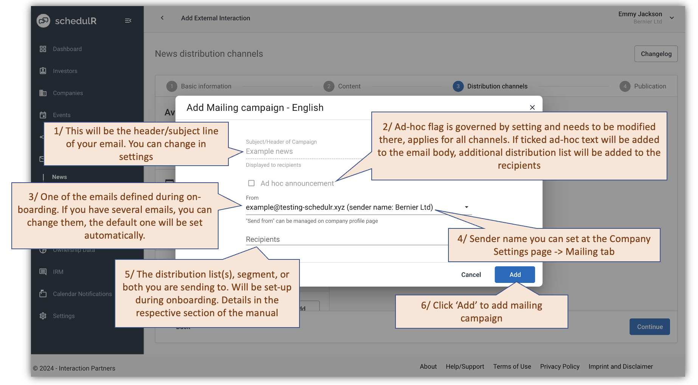
Task: Expand the Emmy Jackson account menu
Action: (672, 17)
